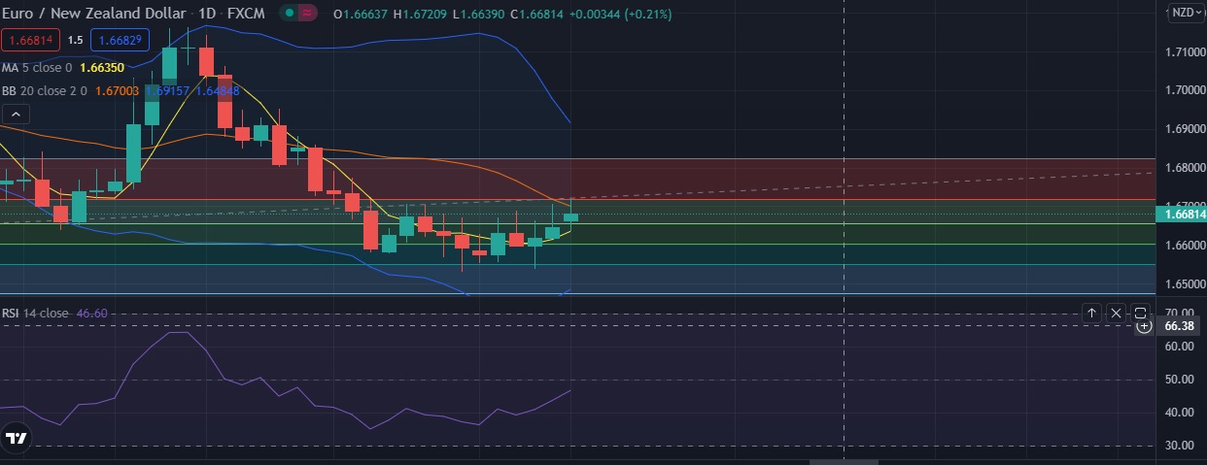This screenshot has height=465, width=1207.
Task: Move RSI pane up arrow
Action: [x=1091, y=313]
